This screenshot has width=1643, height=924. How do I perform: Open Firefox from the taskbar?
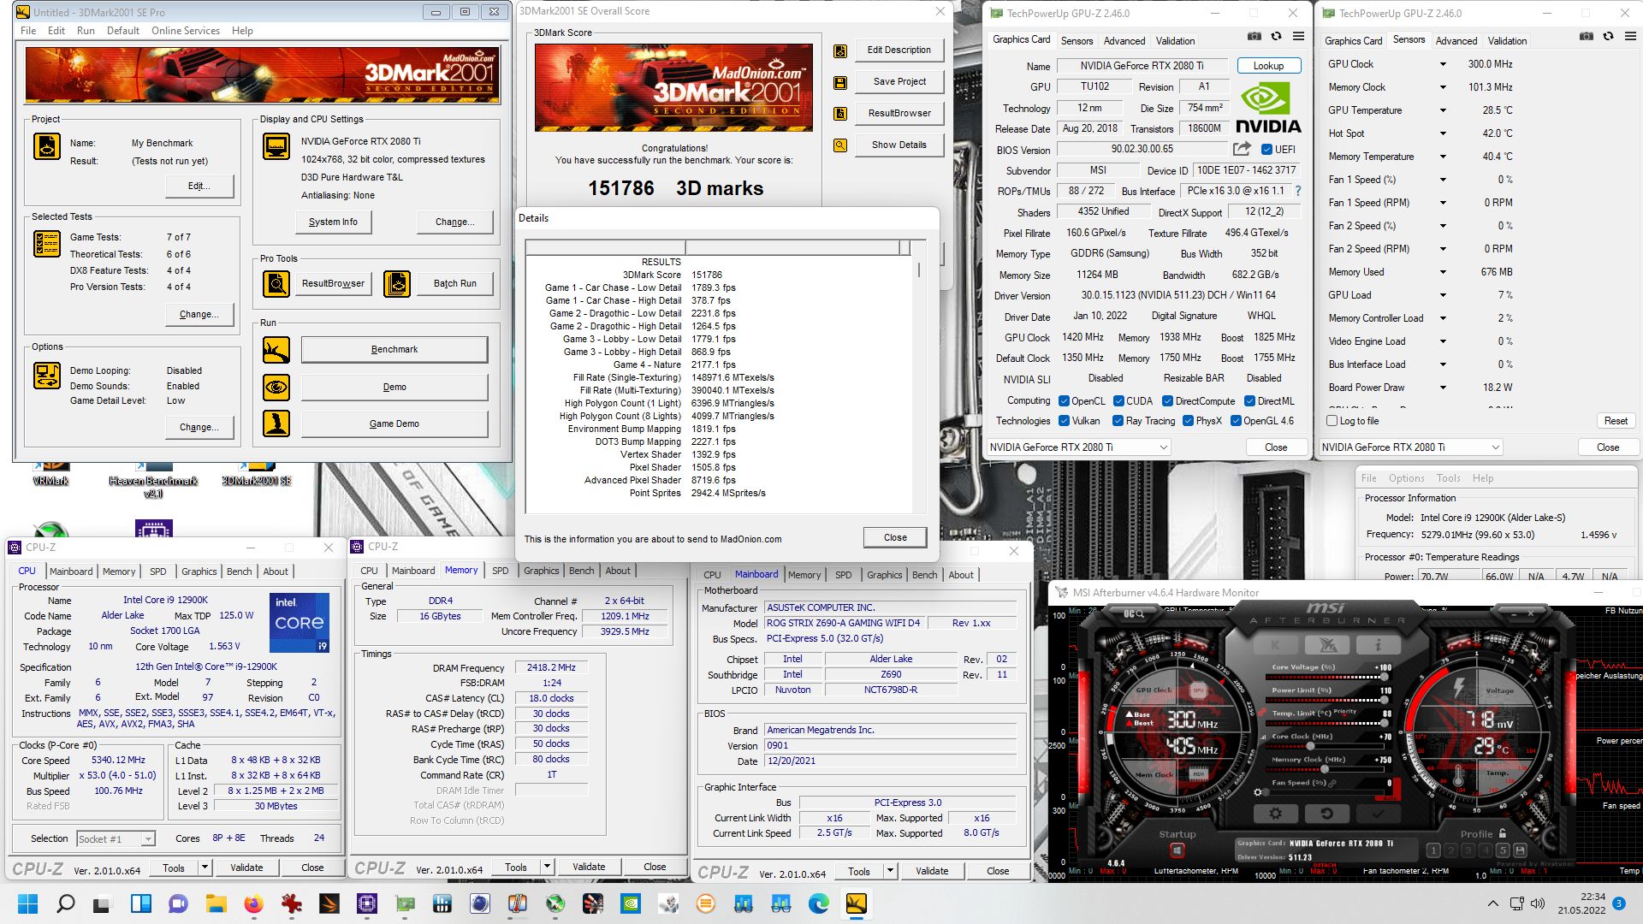pos(253,903)
